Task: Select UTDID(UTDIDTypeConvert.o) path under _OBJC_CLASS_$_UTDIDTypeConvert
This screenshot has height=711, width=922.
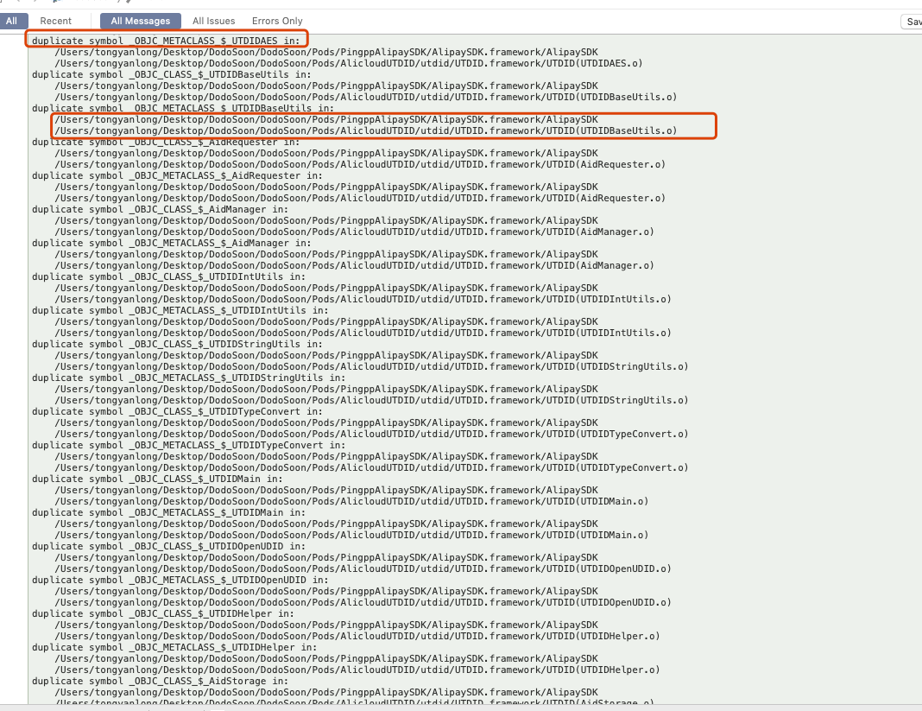Action: tap(371, 434)
